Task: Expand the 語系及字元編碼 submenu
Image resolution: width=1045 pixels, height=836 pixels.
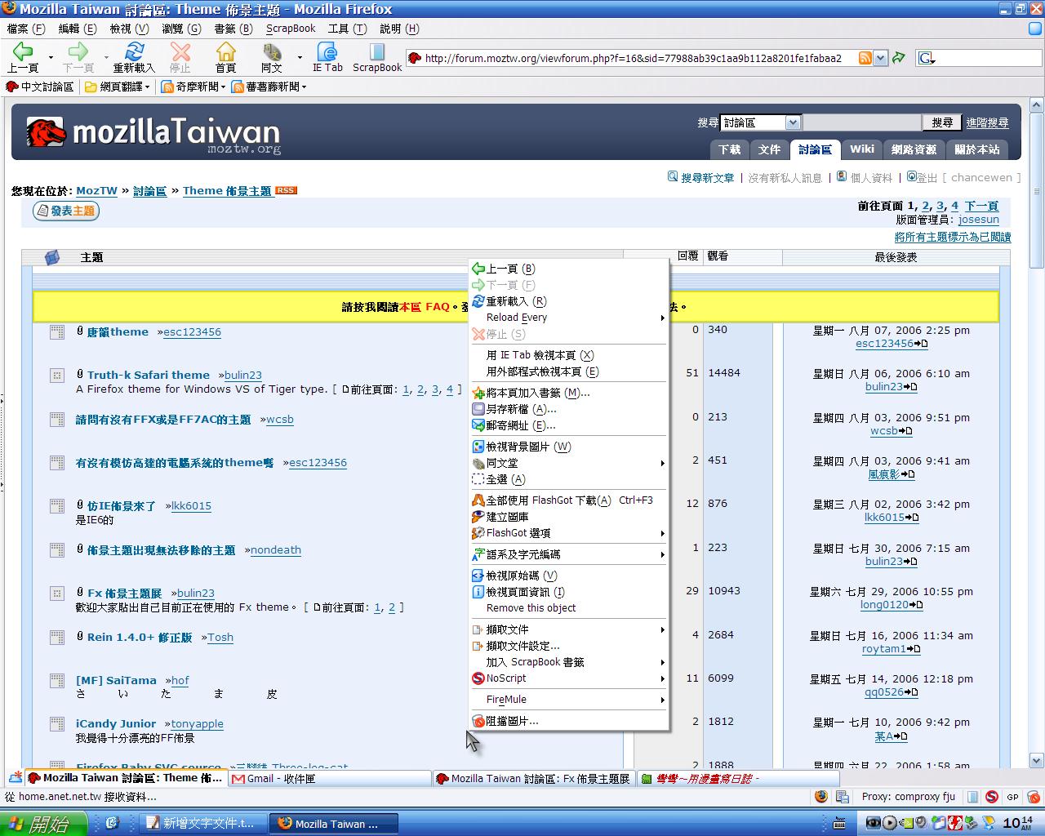Action: [x=569, y=554]
